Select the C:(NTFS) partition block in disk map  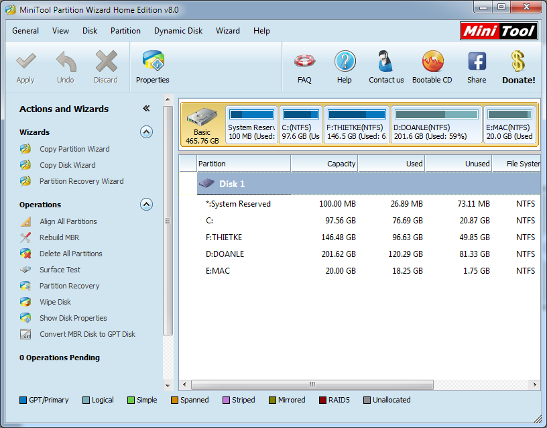[x=301, y=125]
